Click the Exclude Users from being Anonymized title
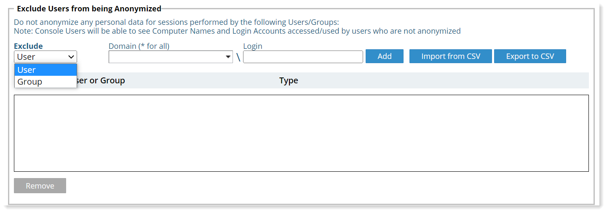This screenshot has height=213, width=607. (89, 8)
